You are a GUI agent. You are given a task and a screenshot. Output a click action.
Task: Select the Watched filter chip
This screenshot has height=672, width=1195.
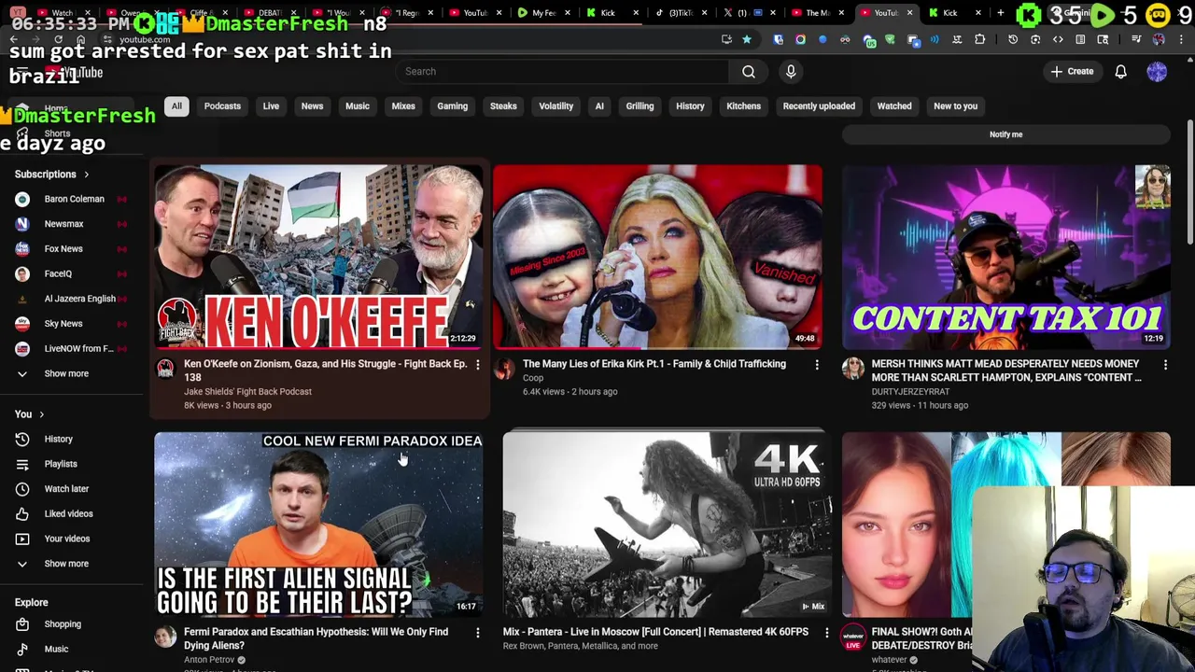click(893, 106)
